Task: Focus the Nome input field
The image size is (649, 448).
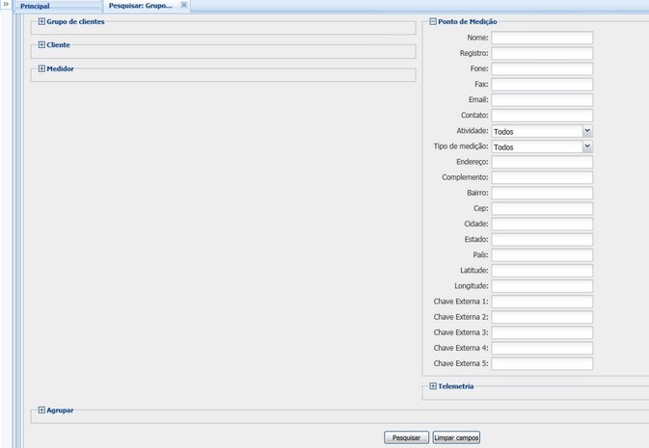Action: (541, 38)
